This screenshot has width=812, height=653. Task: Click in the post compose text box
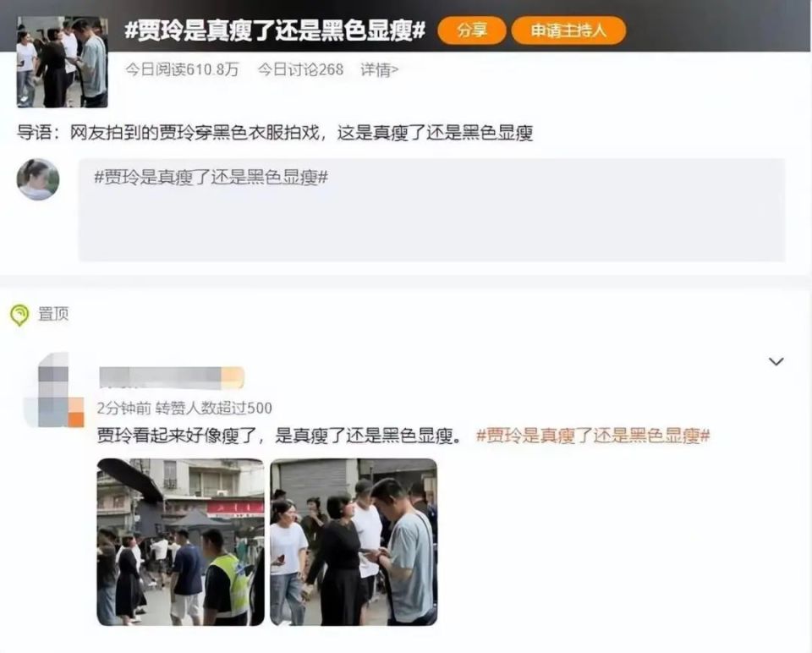coord(431,210)
